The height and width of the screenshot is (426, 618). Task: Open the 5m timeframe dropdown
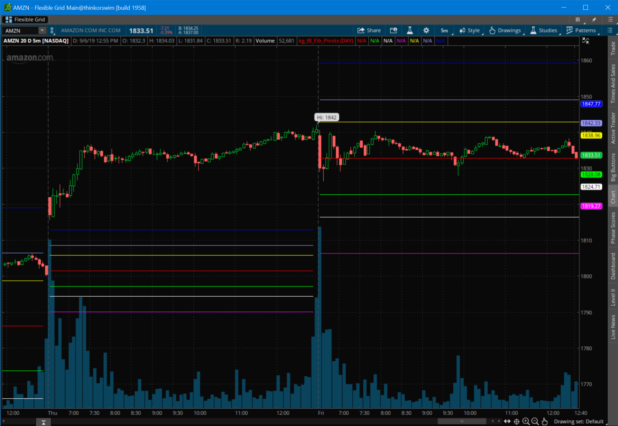click(445, 31)
